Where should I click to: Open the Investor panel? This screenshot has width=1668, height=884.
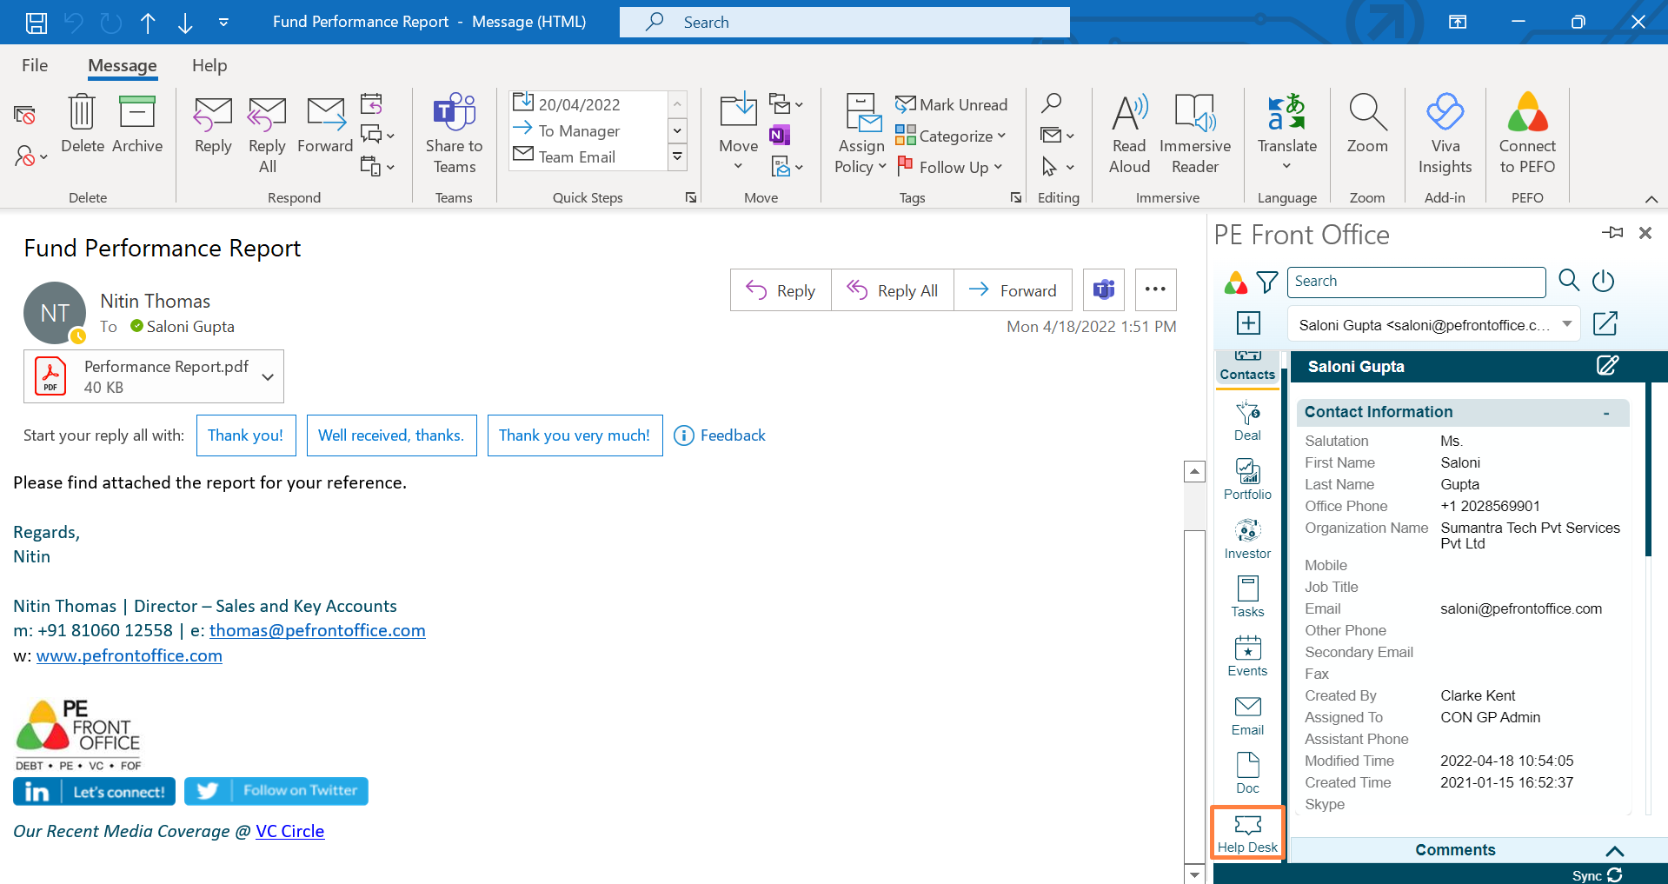coord(1246,537)
